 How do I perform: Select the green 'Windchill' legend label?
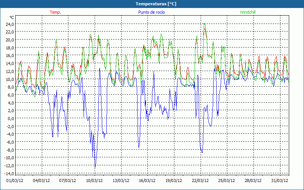(x=248, y=12)
